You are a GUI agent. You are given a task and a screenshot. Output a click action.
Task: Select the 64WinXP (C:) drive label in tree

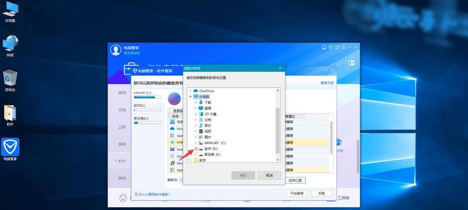(x=215, y=143)
